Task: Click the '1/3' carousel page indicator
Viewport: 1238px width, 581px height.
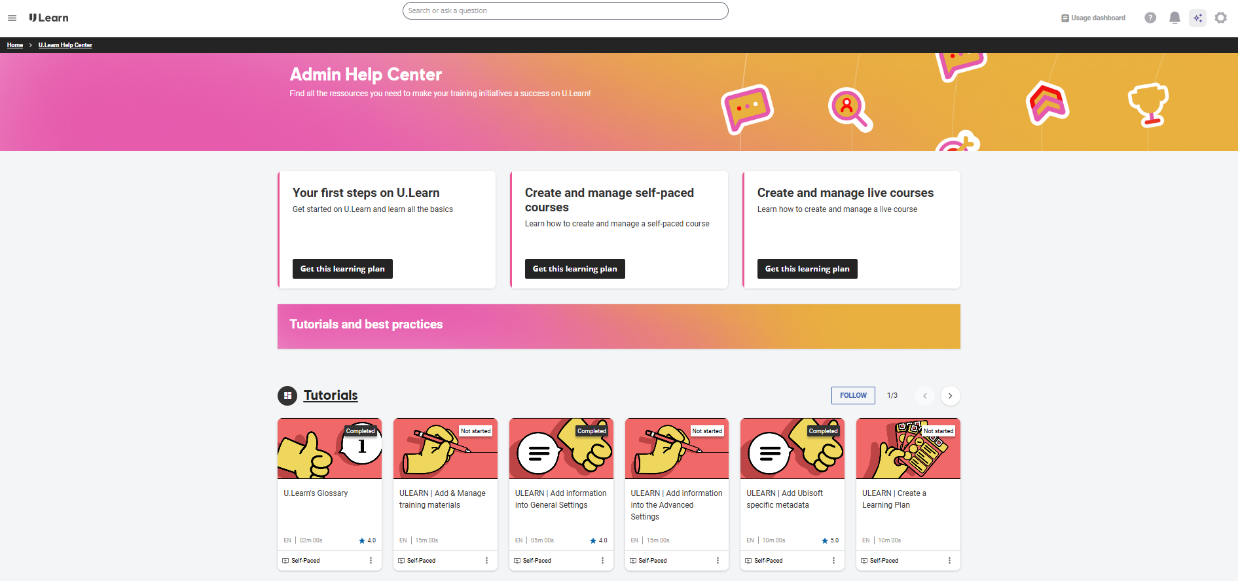Action: tap(892, 396)
